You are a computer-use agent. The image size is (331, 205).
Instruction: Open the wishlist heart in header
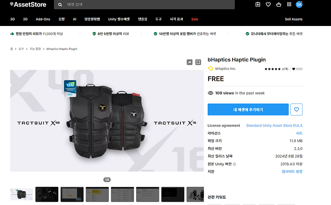click(x=268, y=5)
